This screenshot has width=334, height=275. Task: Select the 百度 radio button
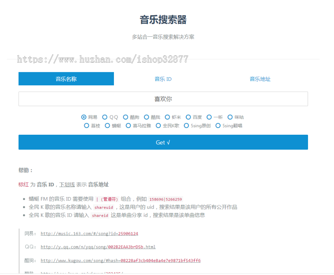(x=188, y=117)
